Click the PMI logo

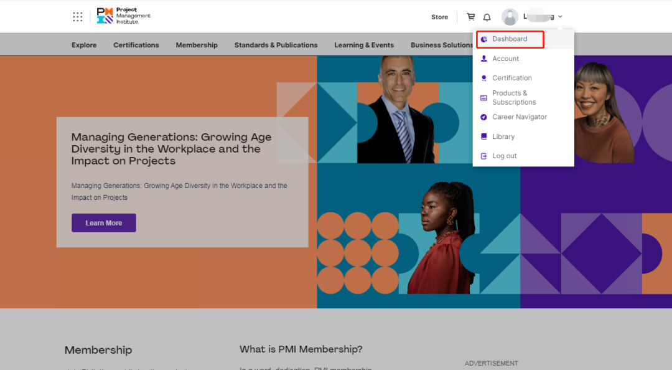(123, 16)
